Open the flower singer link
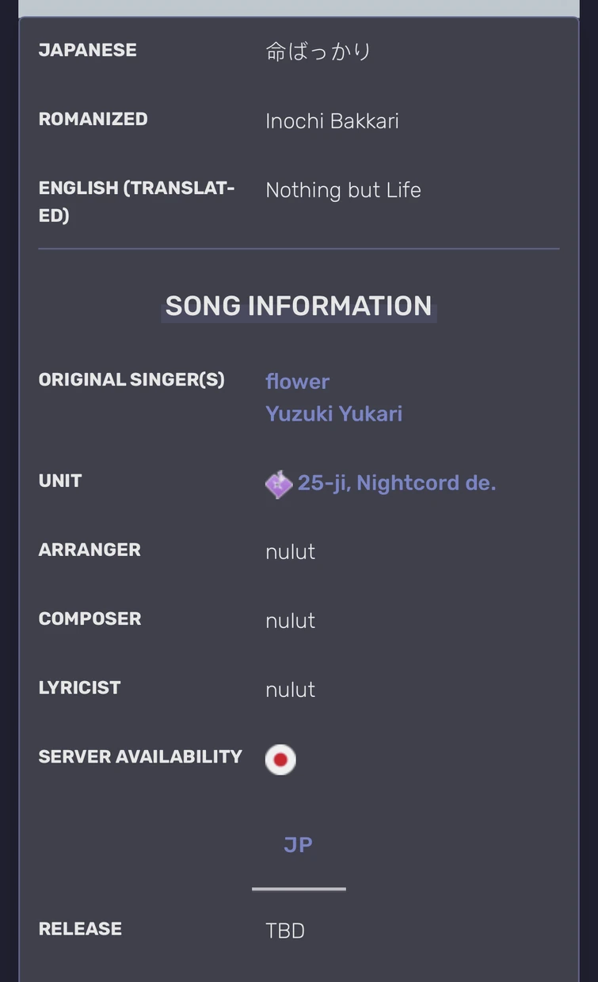Image resolution: width=598 pixels, height=982 pixels. point(297,382)
